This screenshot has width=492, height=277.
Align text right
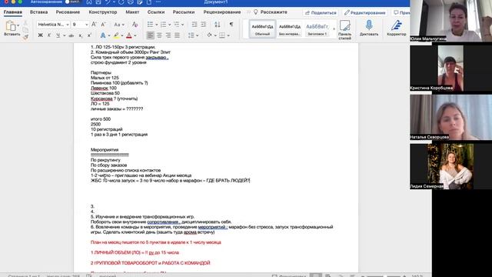pos(168,35)
